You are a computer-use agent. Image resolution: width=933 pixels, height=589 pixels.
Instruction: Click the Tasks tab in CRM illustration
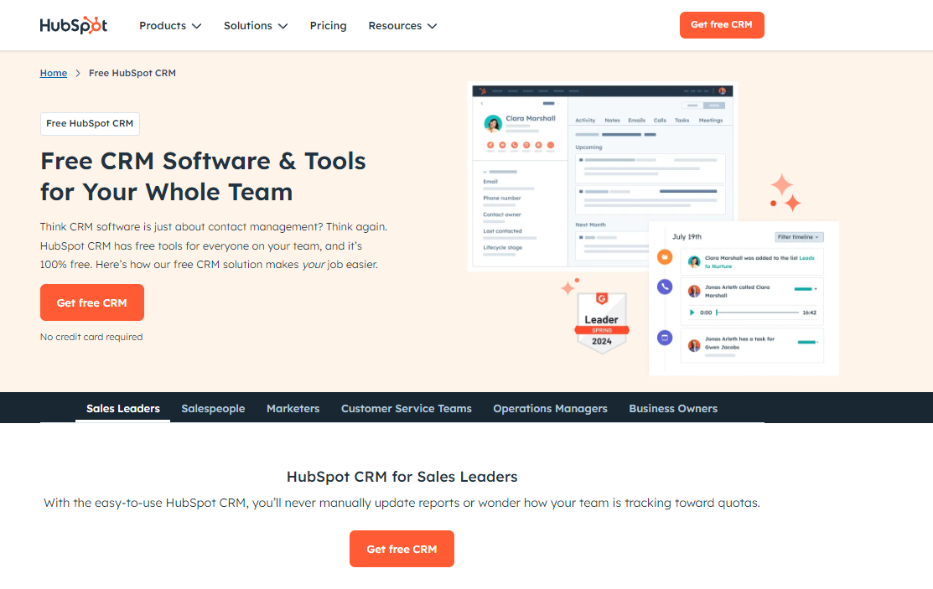(682, 120)
